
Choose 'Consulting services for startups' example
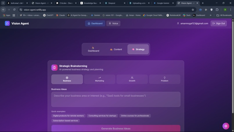(102, 116)
